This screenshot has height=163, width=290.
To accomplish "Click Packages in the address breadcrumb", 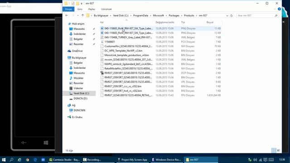I will 174,15.
